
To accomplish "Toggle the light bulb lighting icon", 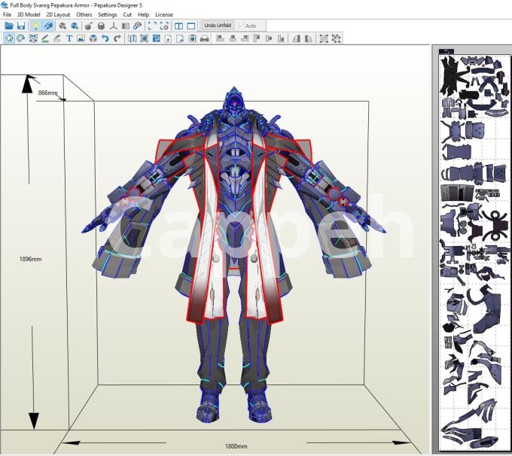I will pyautogui.click(x=35, y=26).
